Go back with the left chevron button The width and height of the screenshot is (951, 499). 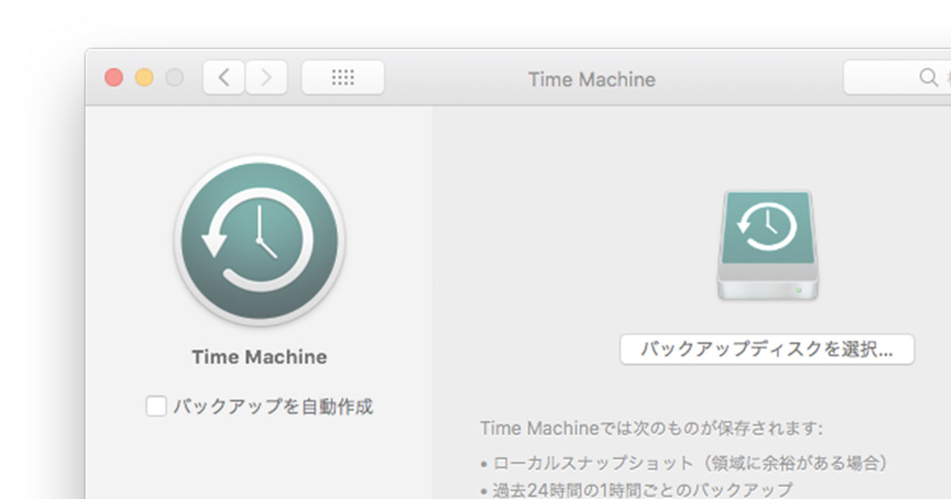[223, 78]
